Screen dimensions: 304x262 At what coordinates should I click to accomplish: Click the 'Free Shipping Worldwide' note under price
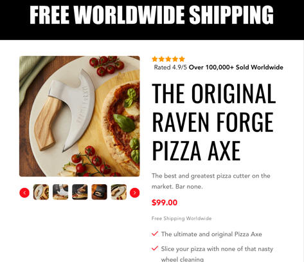182,218
